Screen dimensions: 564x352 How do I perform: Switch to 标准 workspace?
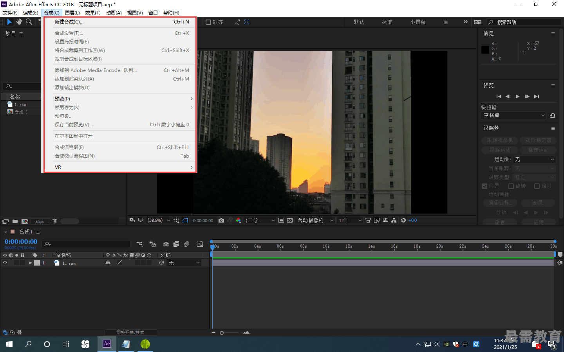point(387,22)
